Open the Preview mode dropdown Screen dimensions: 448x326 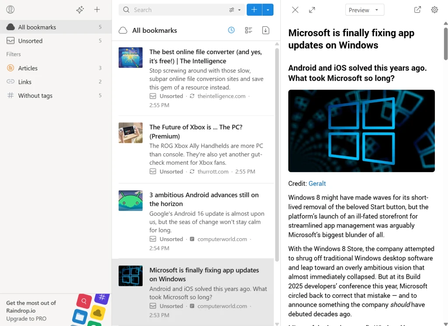pos(364,10)
